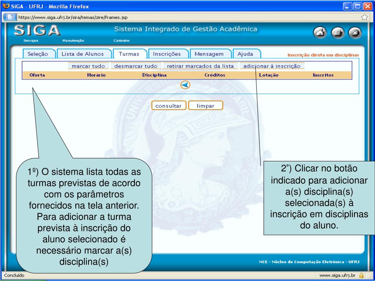Maximize the Firefox window
The height and width of the screenshot is (281, 375).
pos(358,7)
